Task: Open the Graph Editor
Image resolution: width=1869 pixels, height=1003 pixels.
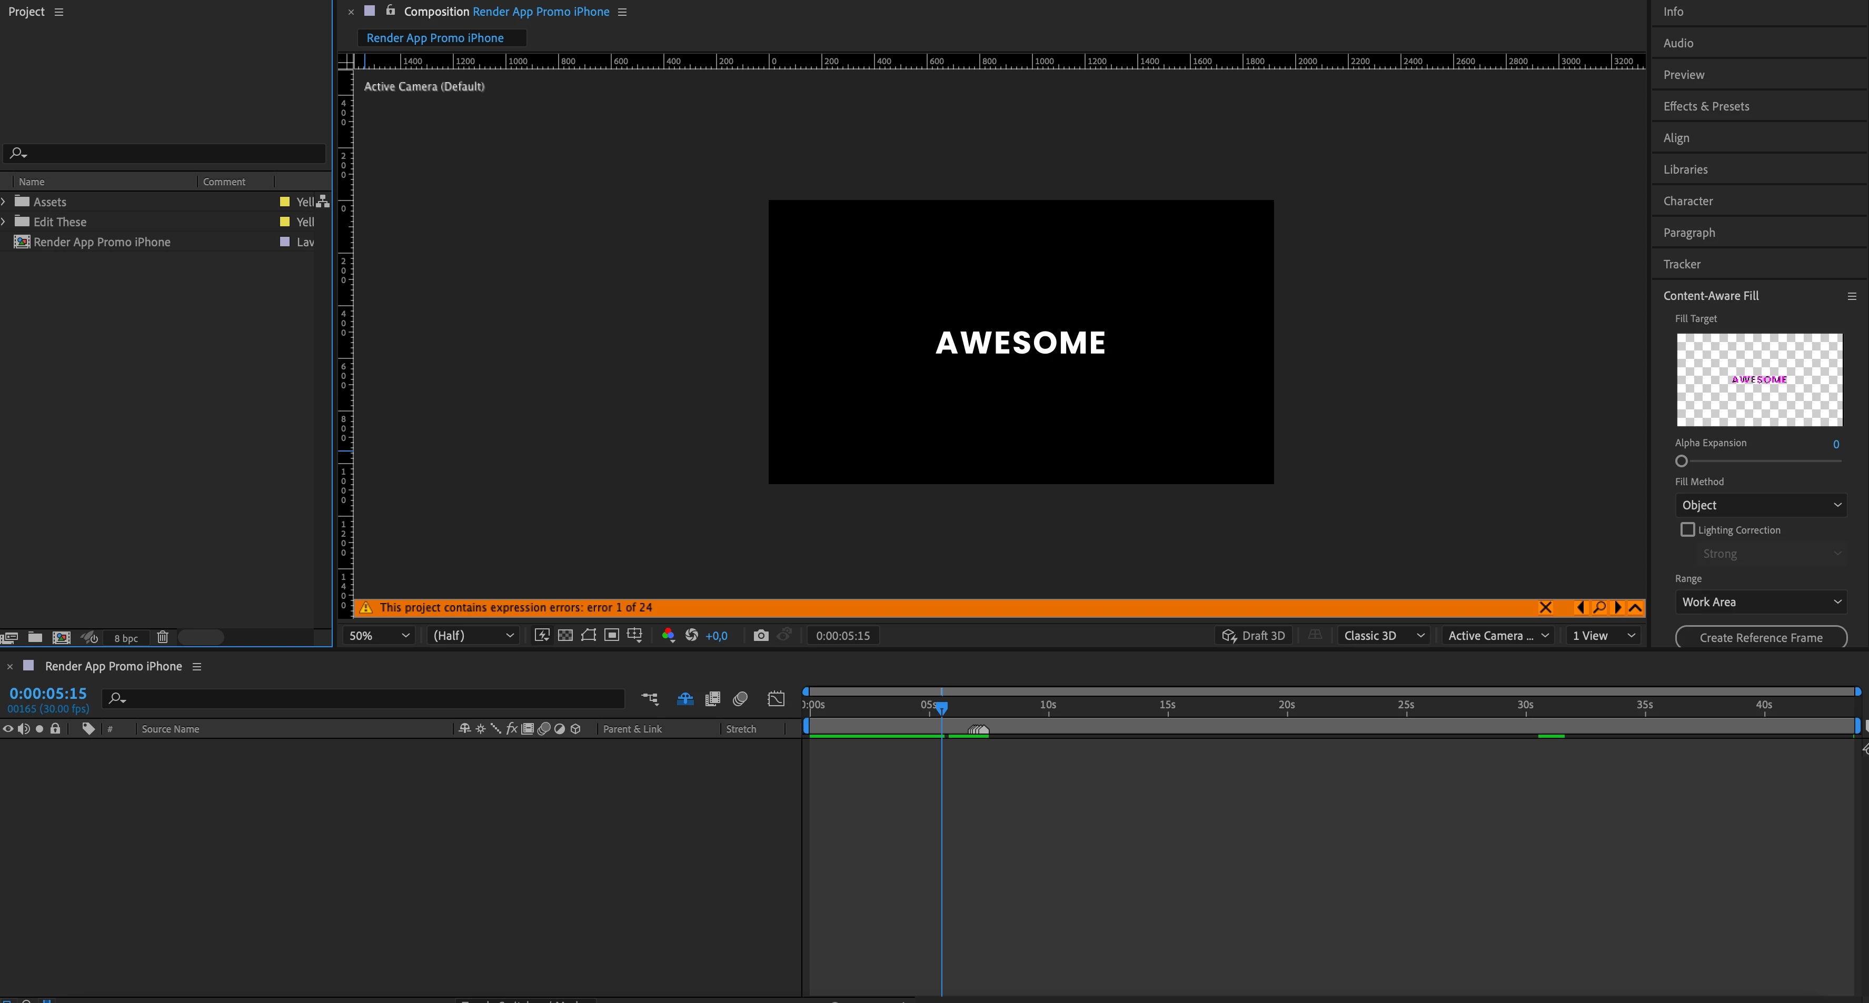Action: (x=776, y=698)
